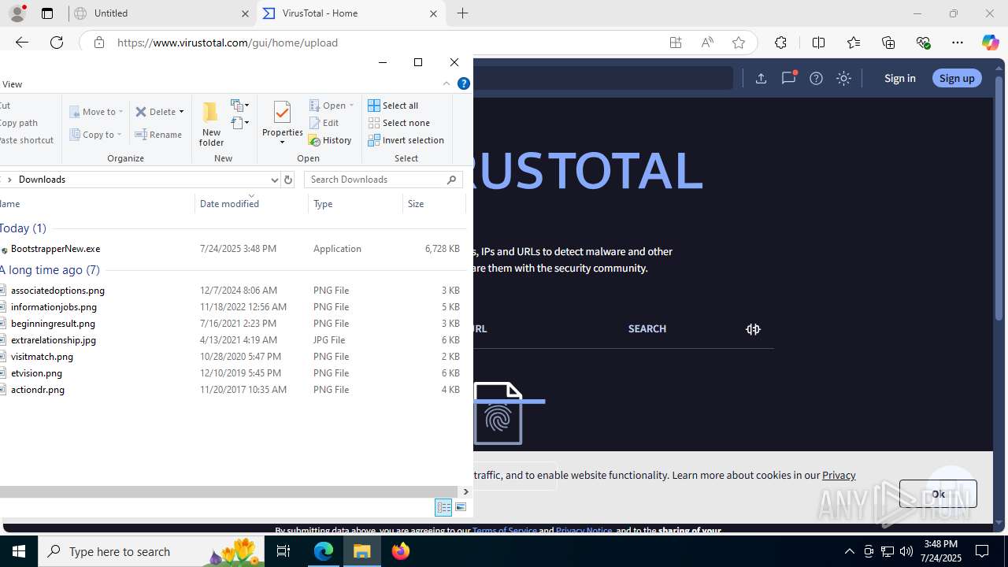Open Edge Collections icon

(888, 43)
